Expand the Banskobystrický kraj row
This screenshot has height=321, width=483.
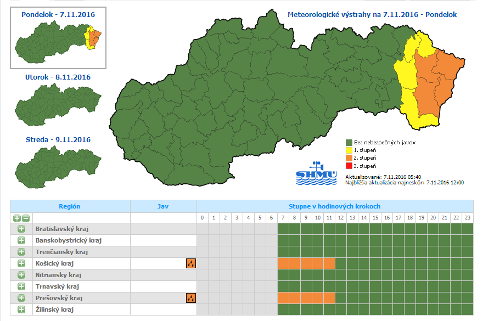click(21, 240)
